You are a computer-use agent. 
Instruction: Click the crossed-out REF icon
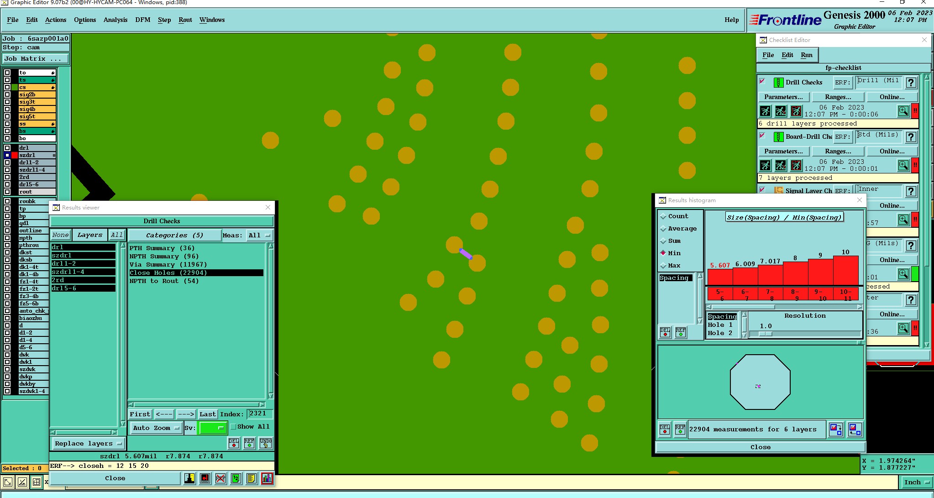220,478
